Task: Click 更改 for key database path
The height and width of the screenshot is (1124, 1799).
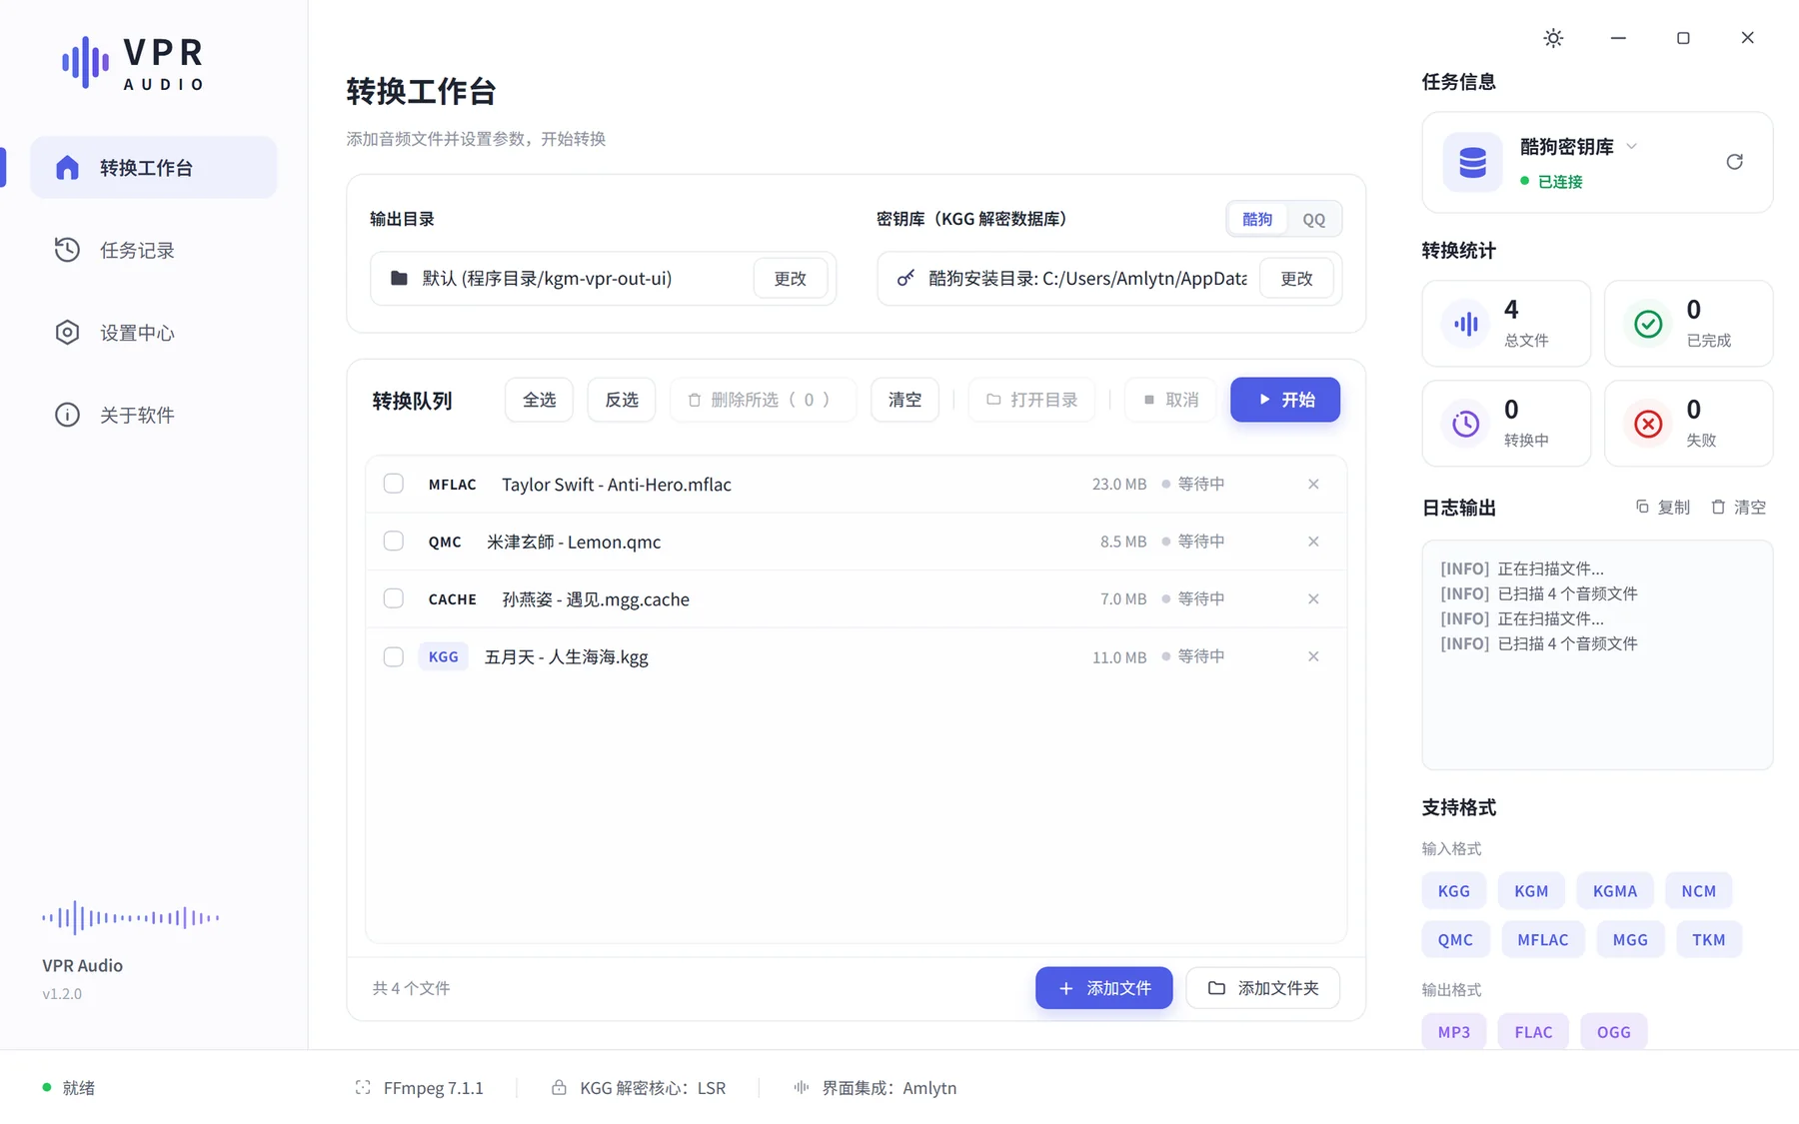Action: (1296, 278)
